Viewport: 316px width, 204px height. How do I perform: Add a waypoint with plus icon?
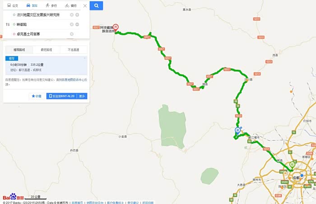pos(77,15)
